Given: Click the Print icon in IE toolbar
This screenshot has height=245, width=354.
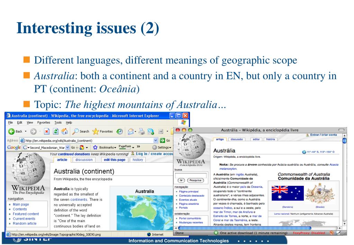Looking at the screenshot, I should click(142, 131).
